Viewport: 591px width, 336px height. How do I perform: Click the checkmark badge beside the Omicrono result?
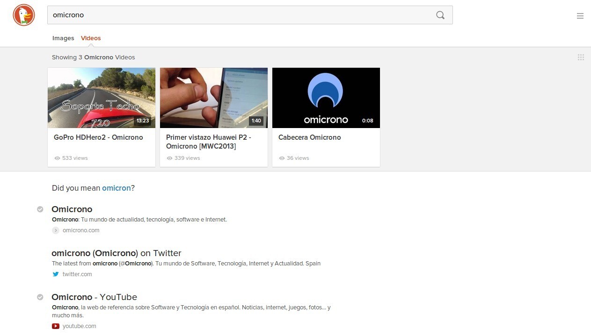(40, 209)
